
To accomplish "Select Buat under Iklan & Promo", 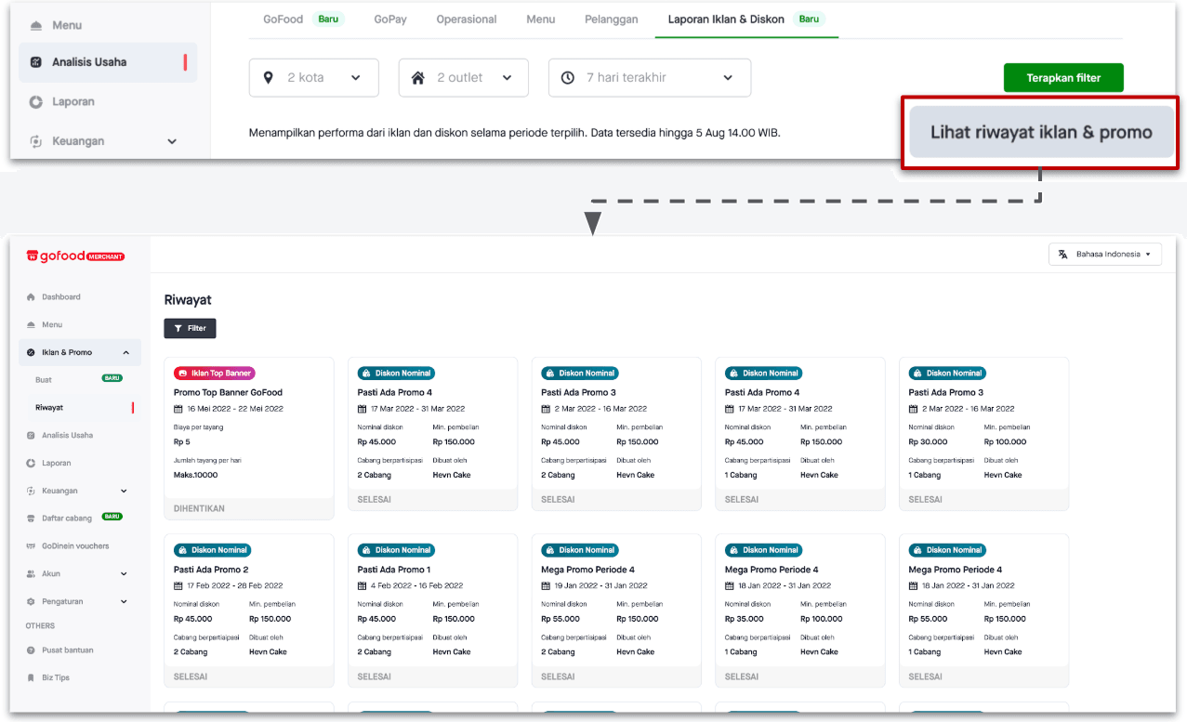I will pyautogui.click(x=44, y=380).
